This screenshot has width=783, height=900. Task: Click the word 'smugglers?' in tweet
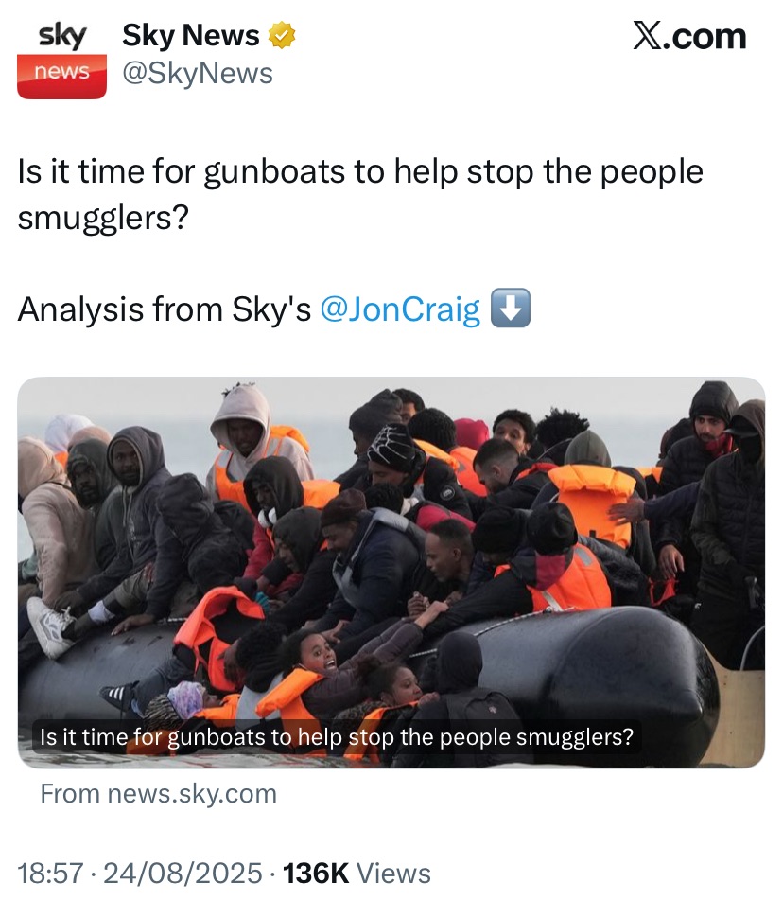[103, 218]
